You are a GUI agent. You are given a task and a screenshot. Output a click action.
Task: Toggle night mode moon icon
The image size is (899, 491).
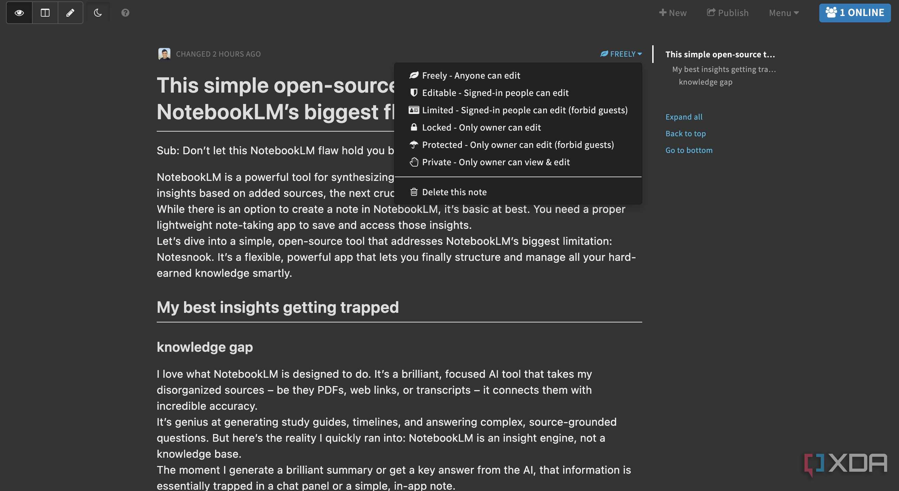click(98, 13)
